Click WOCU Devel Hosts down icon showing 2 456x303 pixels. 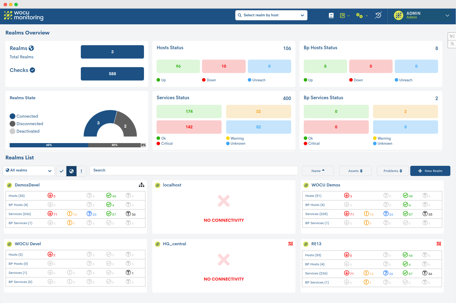(x=50, y=254)
